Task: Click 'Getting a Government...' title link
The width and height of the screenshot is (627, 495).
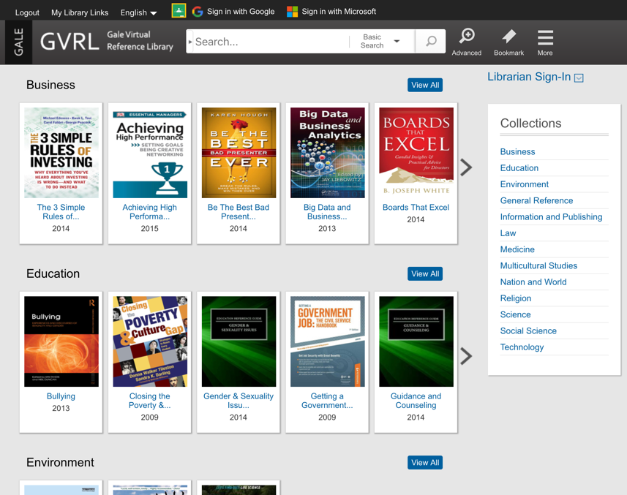Action: point(327,401)
